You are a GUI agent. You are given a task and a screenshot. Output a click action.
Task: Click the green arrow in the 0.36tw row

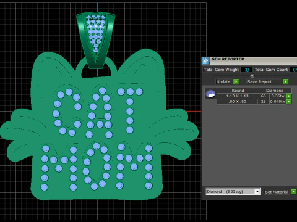coord(289,96)
